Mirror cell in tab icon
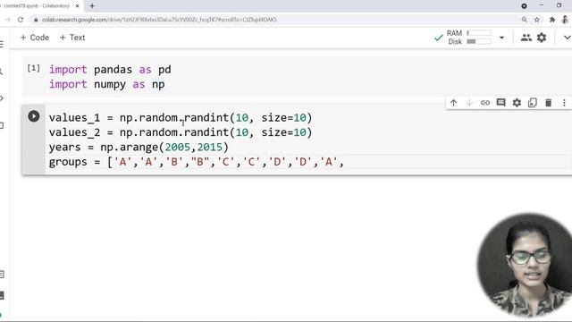This screenshot has height=322, width=572. pyautogui.click(x=533, y=103)
